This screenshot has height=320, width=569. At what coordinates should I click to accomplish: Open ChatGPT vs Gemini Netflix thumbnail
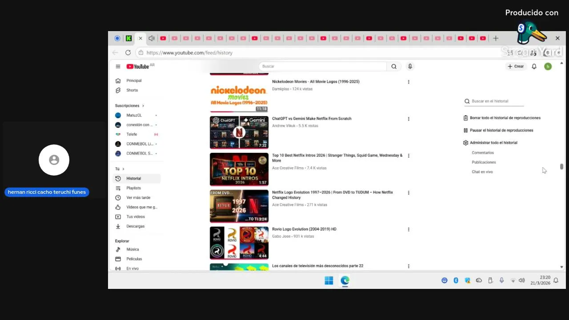[x=239, y=132]
